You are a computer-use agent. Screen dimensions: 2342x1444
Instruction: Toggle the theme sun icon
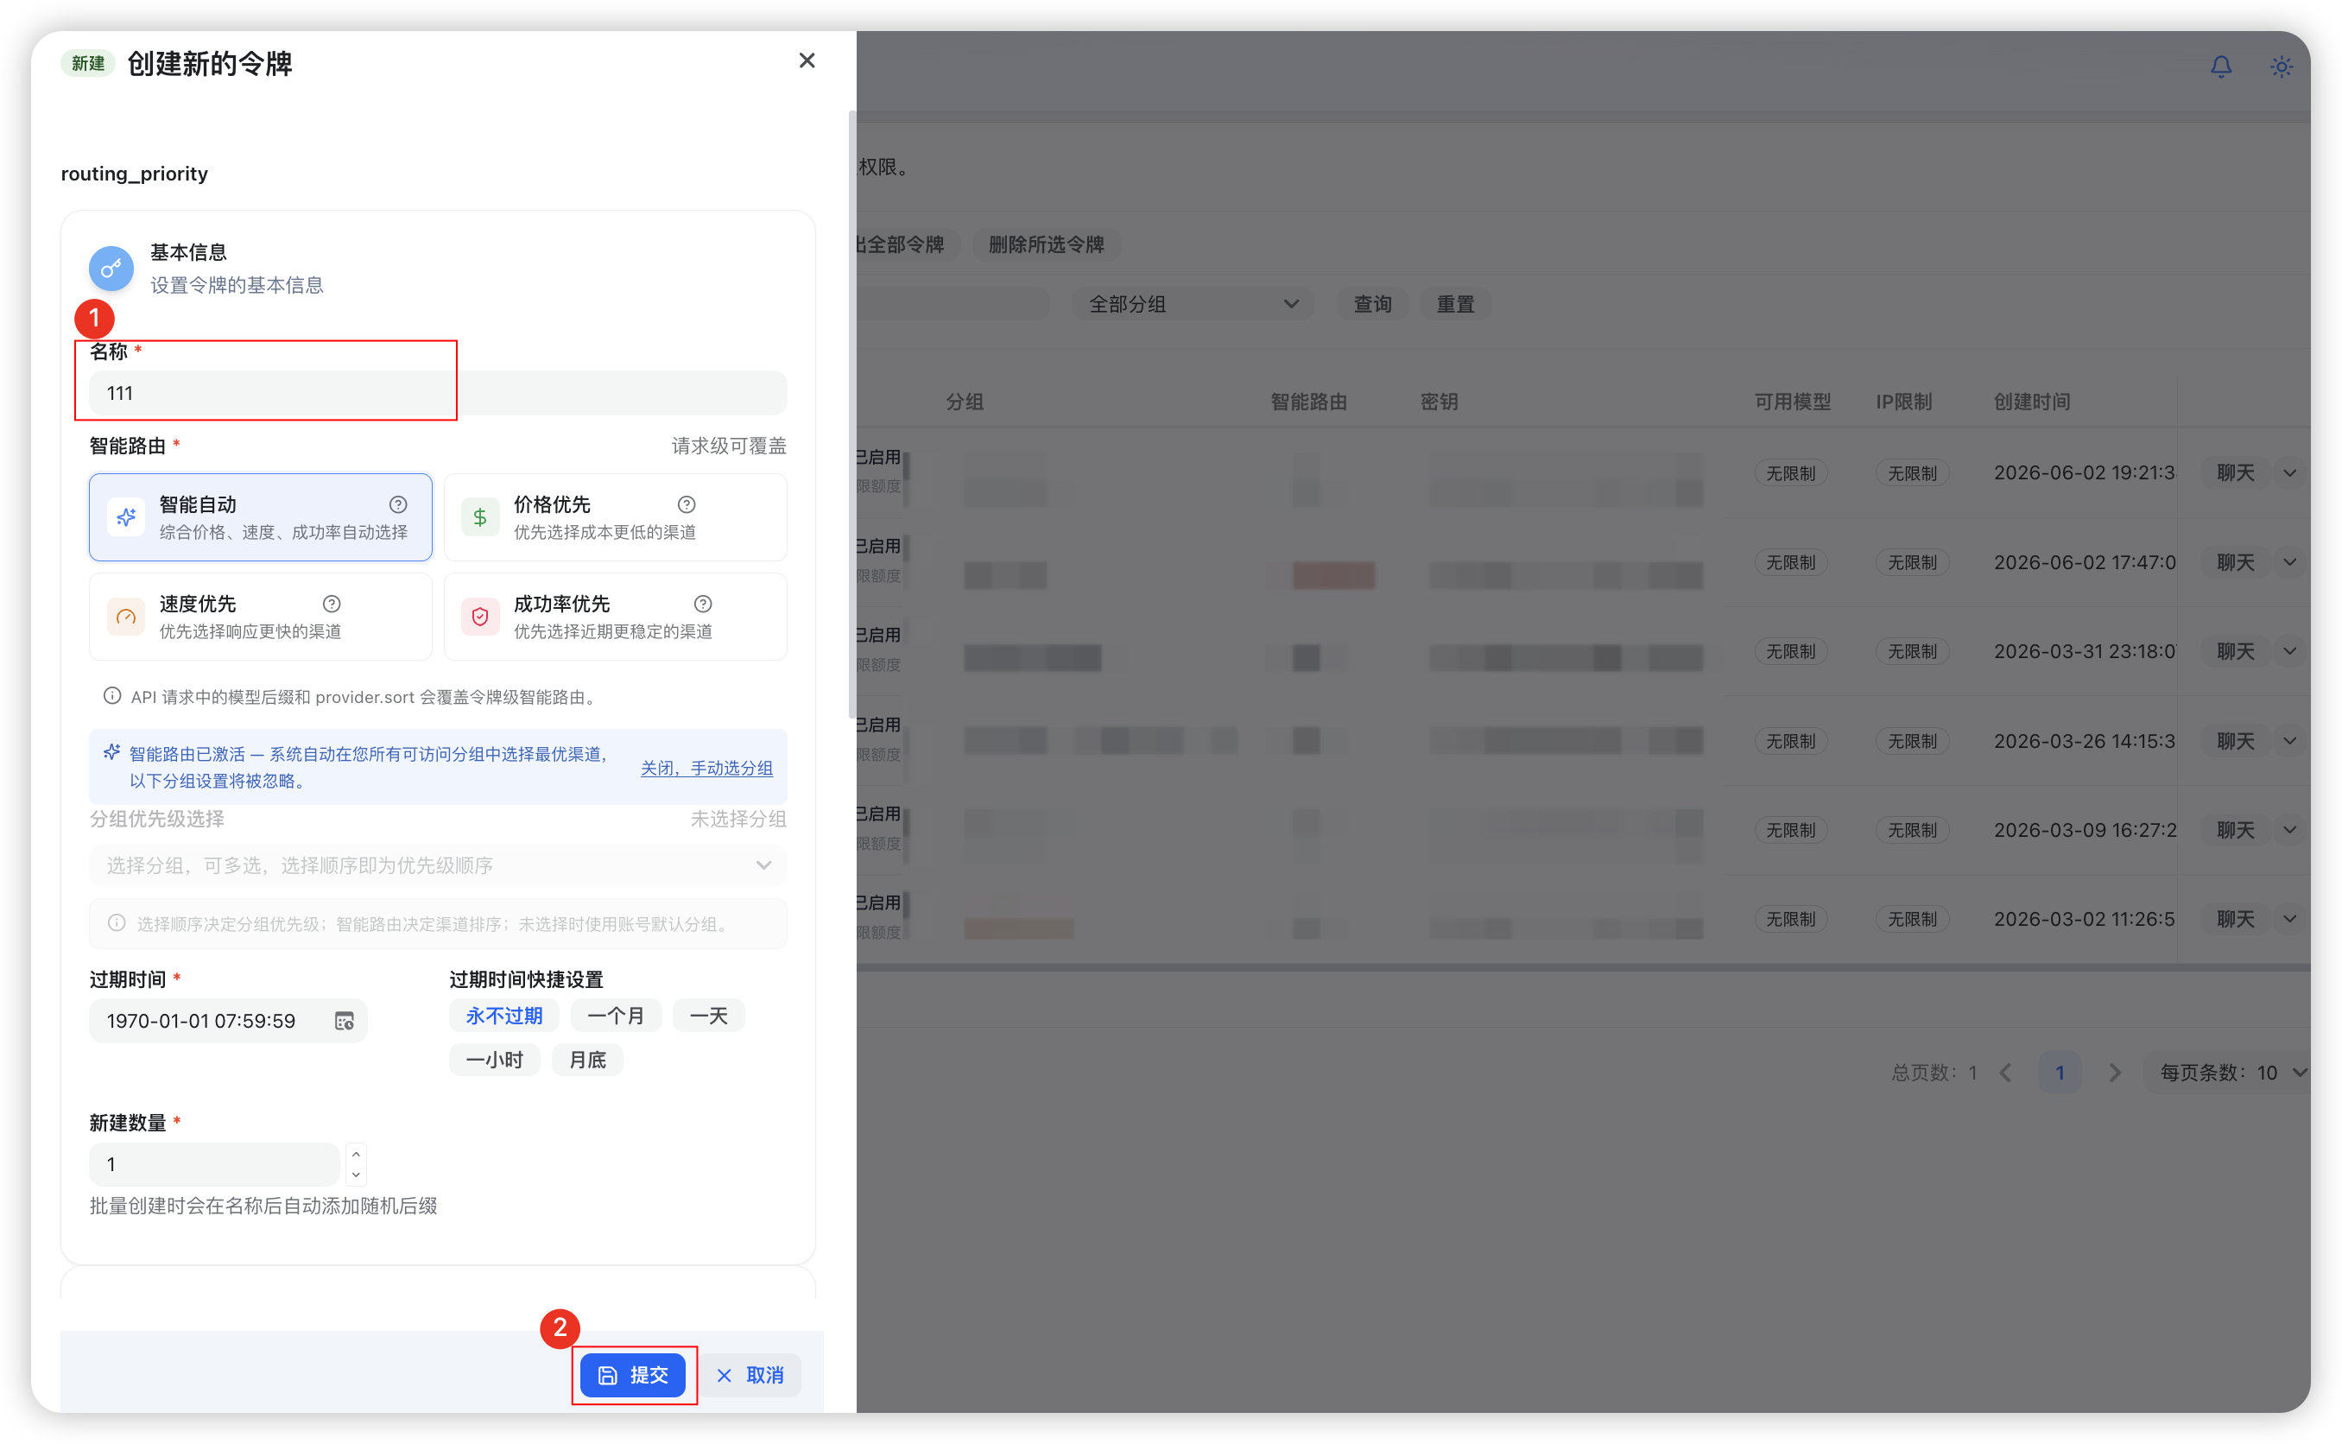tap(2281, 66)
